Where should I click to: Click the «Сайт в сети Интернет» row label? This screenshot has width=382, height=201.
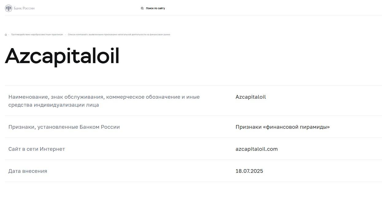(36, 149)
